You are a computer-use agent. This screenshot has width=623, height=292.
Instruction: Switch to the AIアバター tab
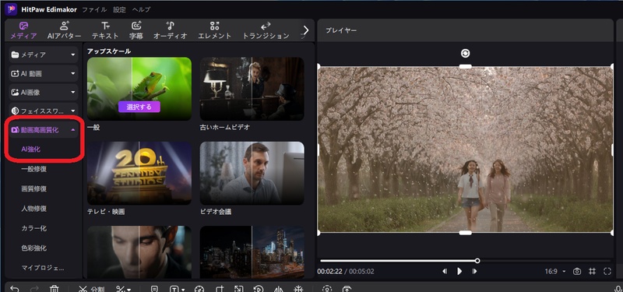click(x=64, y=30)
